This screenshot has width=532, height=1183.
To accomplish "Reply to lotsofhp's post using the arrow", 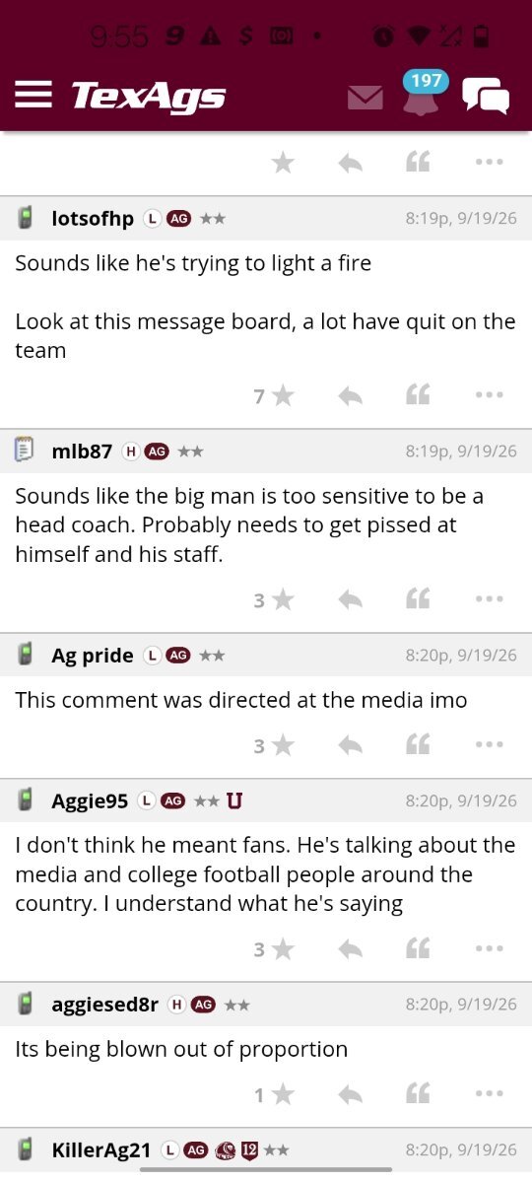I will coord(350,395).
